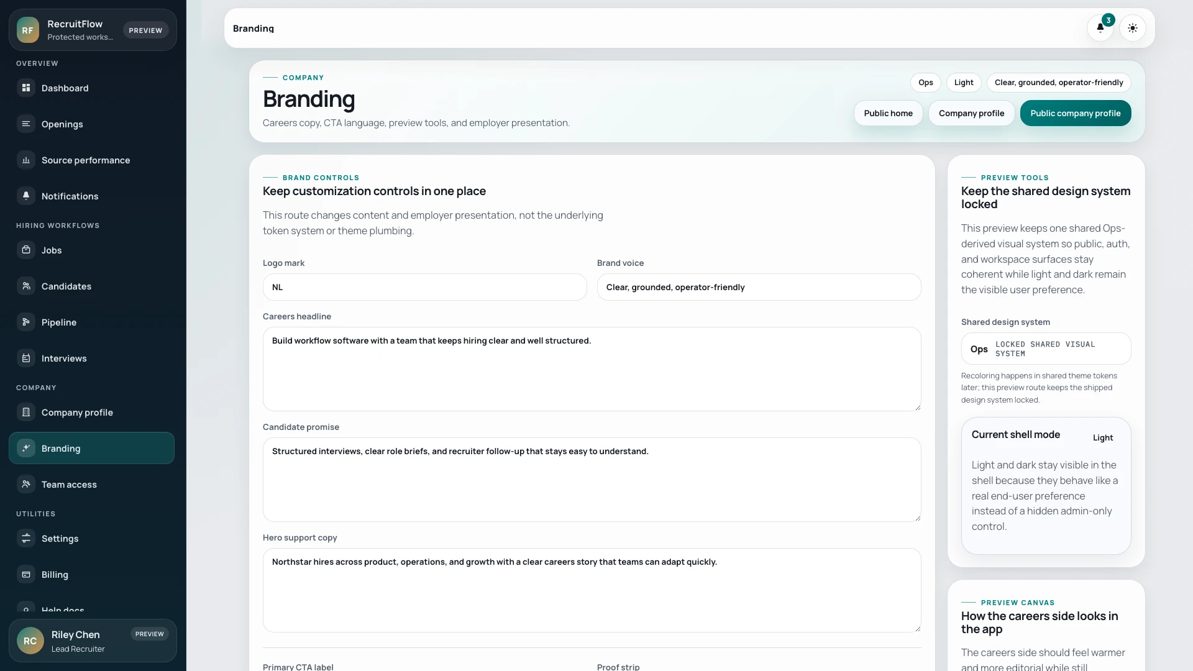Click the RF RecruitFlow logo avatar
The width and height of the screenshot is (1193, 671).
pyautogui.click(x=28, y=30)
